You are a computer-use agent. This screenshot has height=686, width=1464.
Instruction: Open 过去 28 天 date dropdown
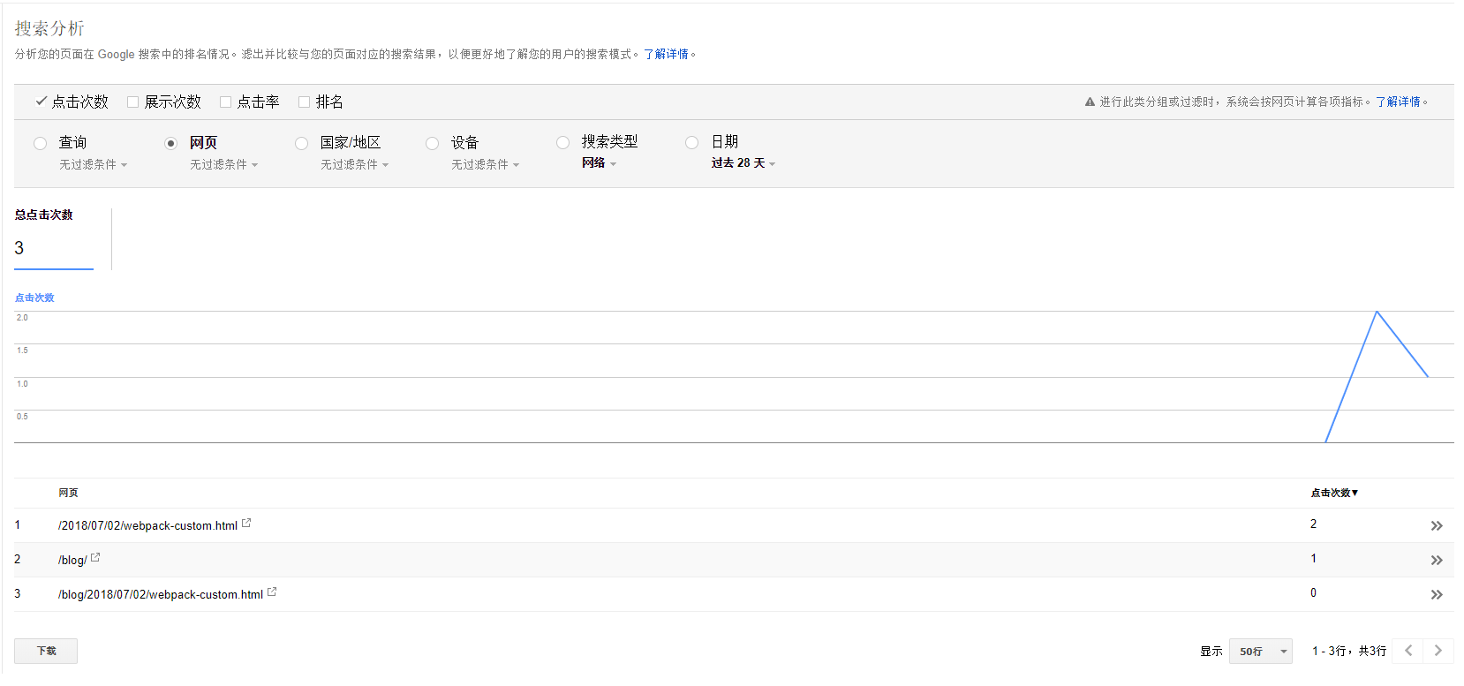(x=743, y=162)
